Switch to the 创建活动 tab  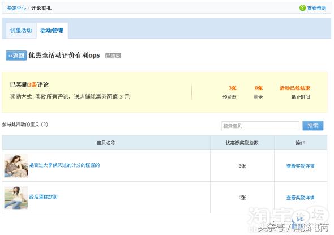pos(21,31)
